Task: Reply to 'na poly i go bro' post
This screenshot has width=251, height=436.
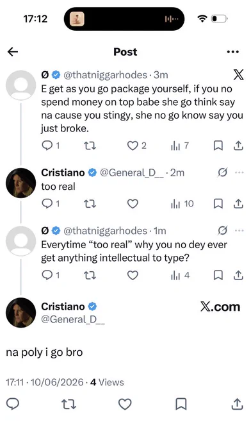Action: (x=13, y=404)
